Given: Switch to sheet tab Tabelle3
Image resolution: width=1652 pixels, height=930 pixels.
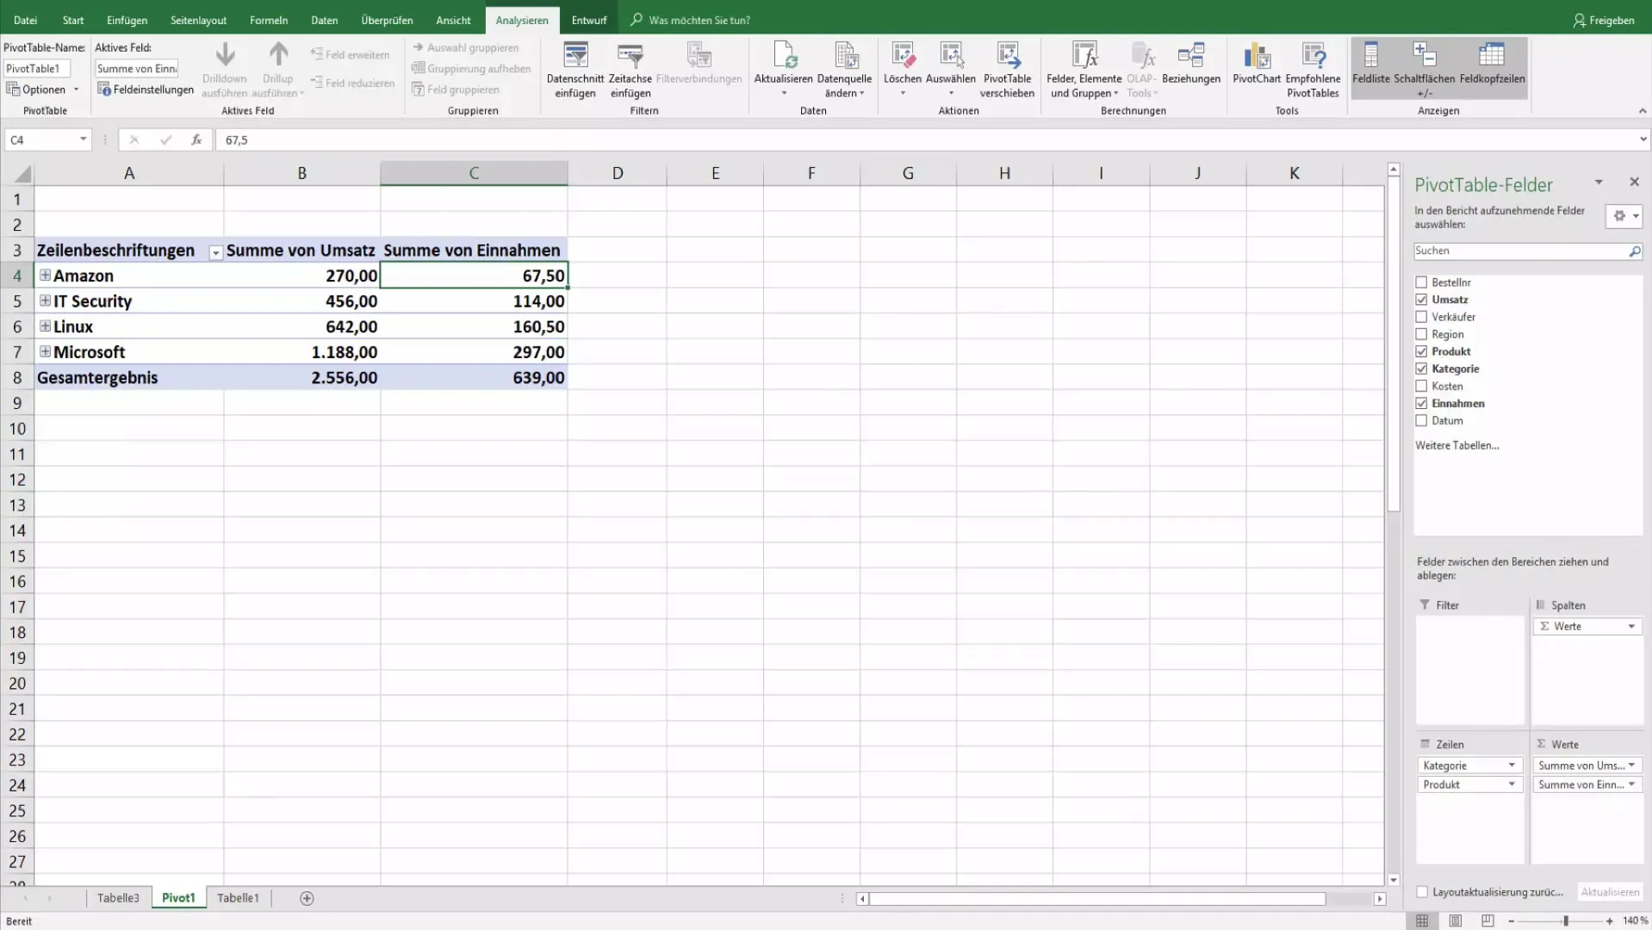Looking at the screenshot, I should pyautogui.click(x=118, y=898).
